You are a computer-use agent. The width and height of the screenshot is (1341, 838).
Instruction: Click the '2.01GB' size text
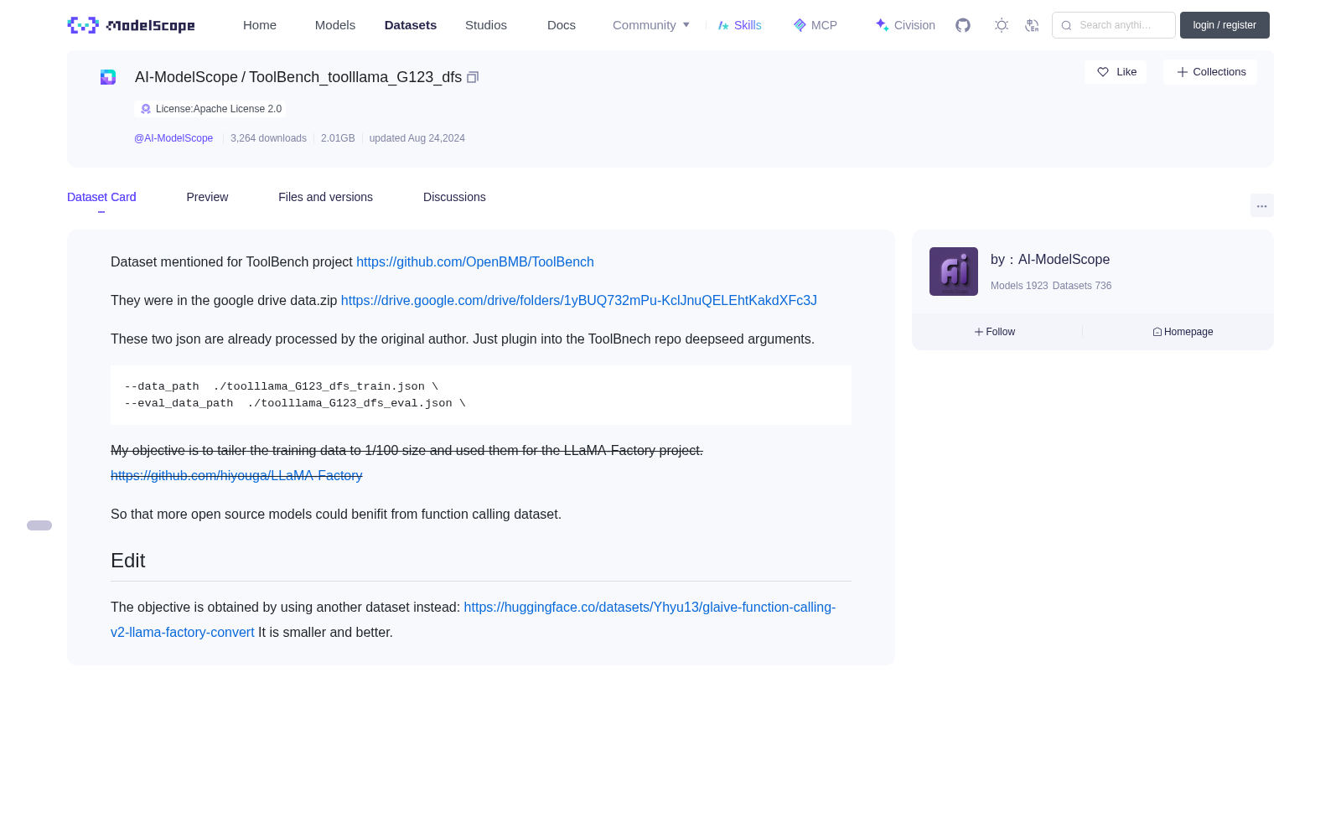click(338, 138)
